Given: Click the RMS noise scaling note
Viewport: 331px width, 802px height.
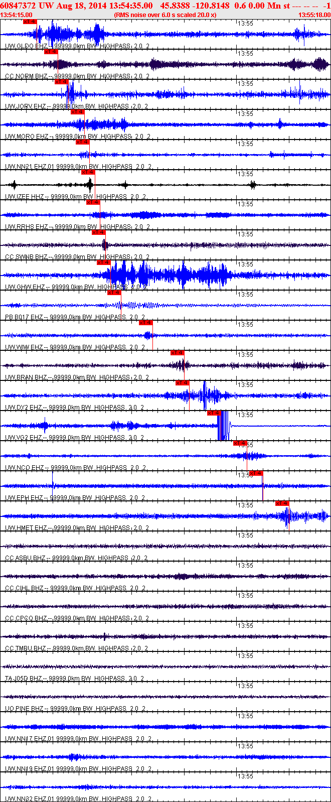Looking at the screenshot, I should tap(165, 15).
